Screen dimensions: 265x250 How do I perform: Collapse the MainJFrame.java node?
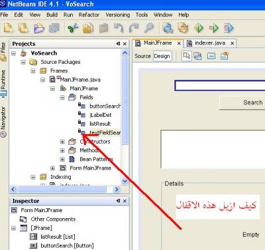(43, 80)
